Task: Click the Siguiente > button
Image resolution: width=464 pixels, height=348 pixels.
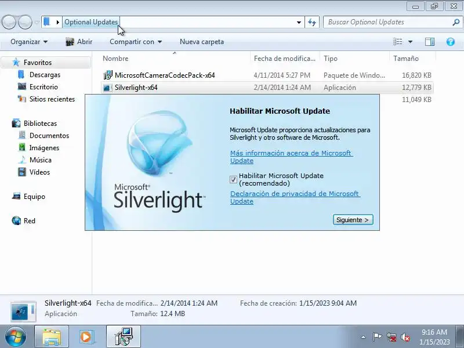Action: [353, 220]
